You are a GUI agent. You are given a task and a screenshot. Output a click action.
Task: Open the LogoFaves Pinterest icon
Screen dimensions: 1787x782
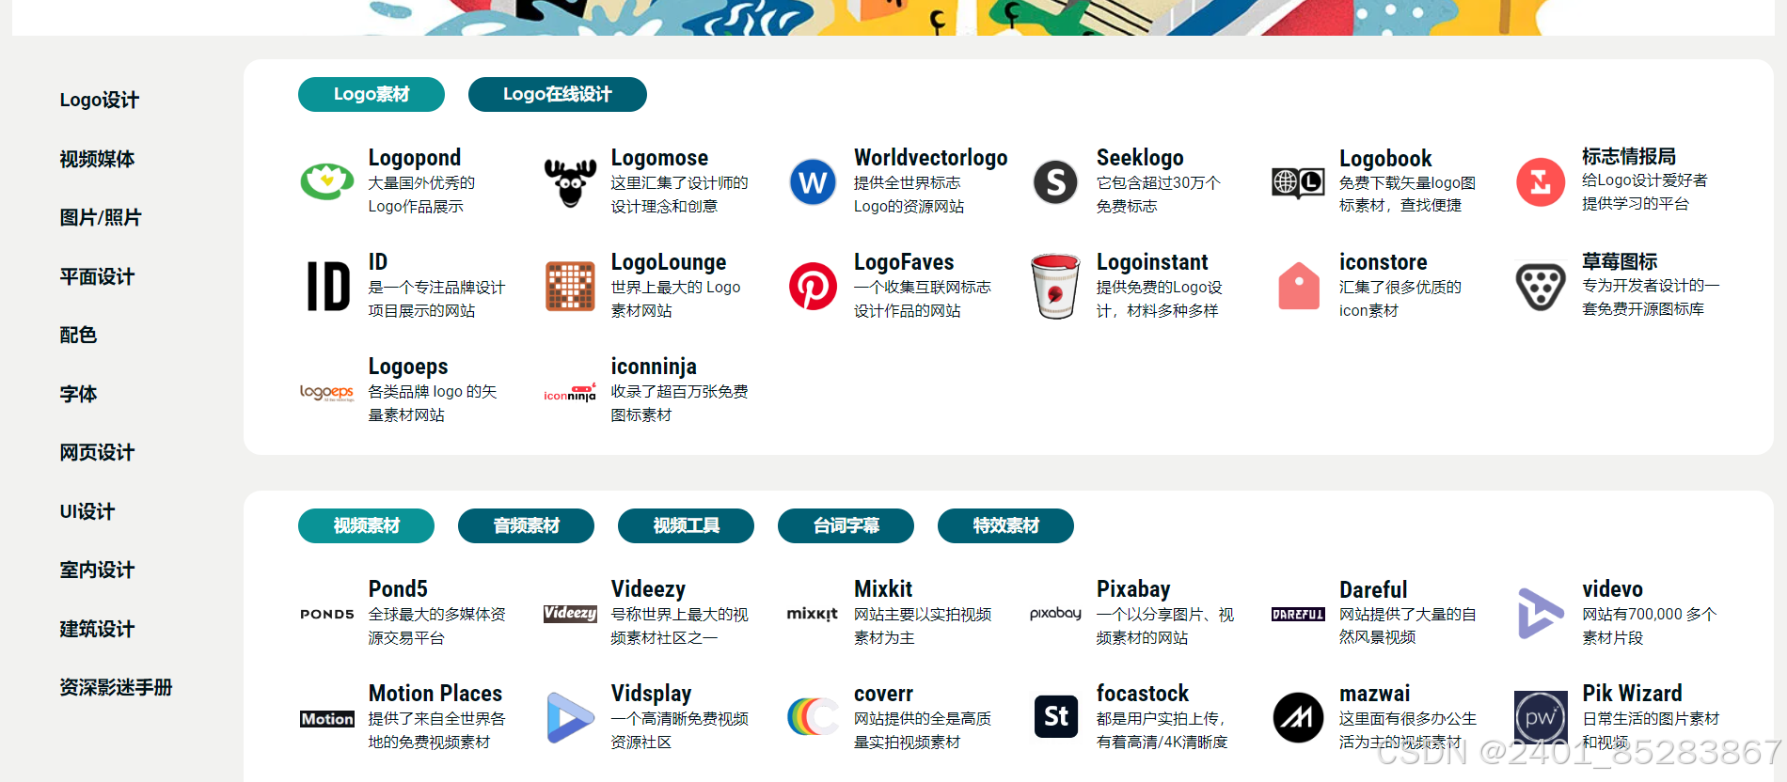[813, 286]
